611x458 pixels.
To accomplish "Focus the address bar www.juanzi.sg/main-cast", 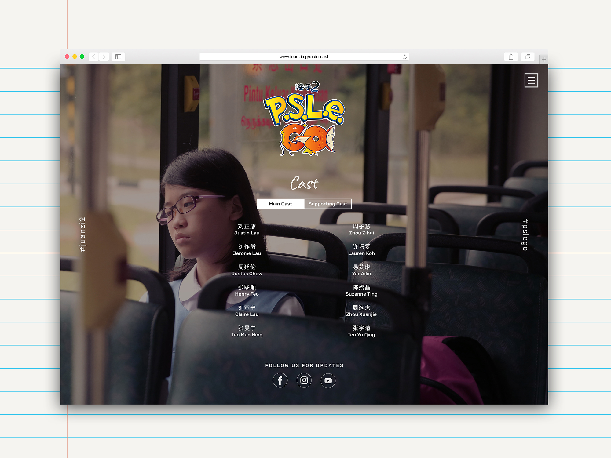I will tap(304, 57).
